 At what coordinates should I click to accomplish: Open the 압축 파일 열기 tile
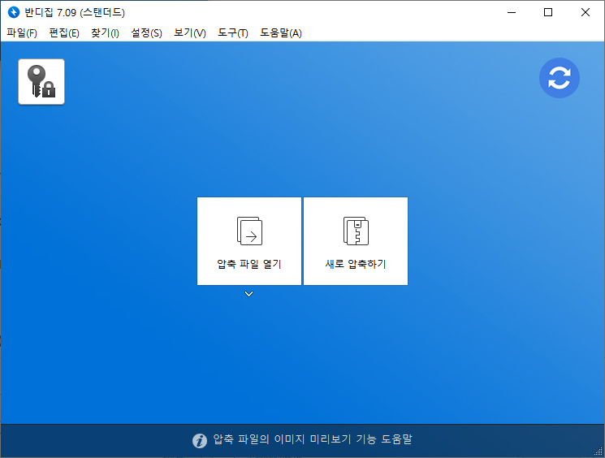point(249,241)
